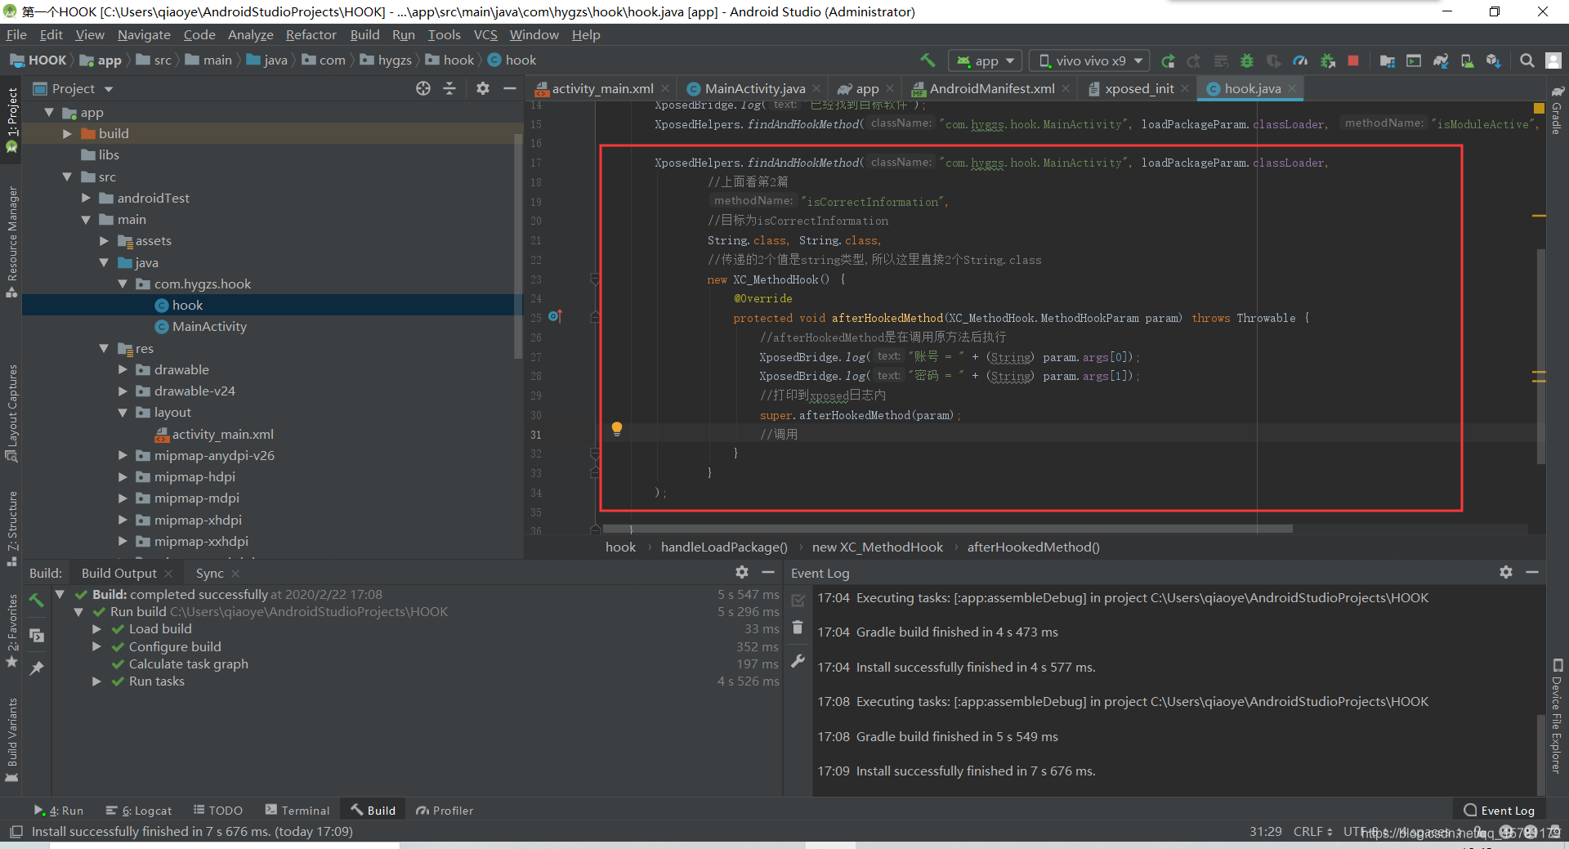Open the Logcat tool window
The image size is (1569, 849).
click(x=139, y=810)
